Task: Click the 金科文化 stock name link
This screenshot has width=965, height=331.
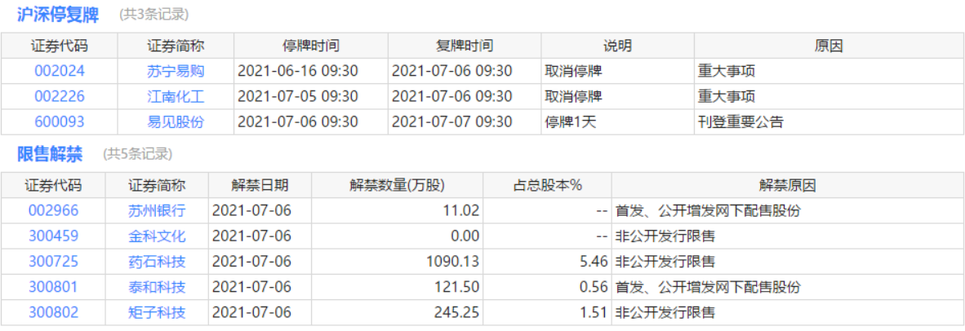Action: (x=157, y=236)
